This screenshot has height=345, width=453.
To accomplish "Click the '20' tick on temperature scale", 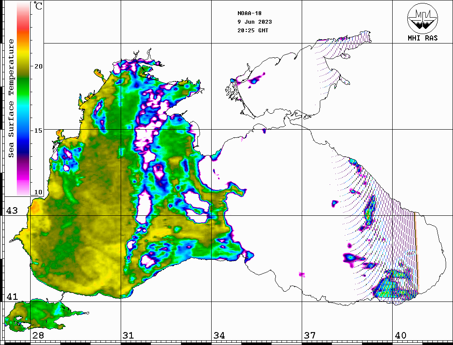I will (x=38, y=66).
